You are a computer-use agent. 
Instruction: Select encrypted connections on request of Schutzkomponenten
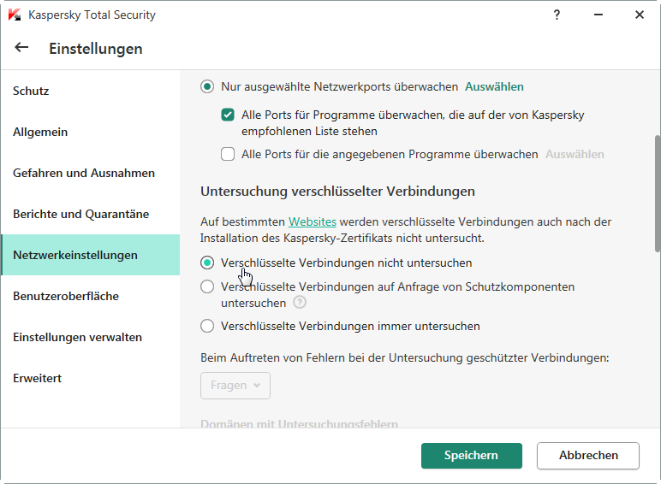[207, 287]
